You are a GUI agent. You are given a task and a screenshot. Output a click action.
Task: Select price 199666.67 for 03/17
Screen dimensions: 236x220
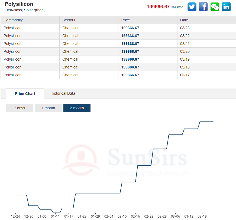pos(130,75)
